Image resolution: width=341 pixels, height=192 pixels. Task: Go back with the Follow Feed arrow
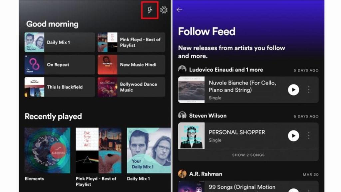[179, 10]
